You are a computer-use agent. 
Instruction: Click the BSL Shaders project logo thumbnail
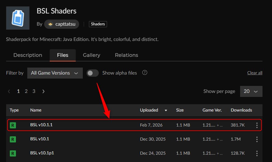[18, 18]
